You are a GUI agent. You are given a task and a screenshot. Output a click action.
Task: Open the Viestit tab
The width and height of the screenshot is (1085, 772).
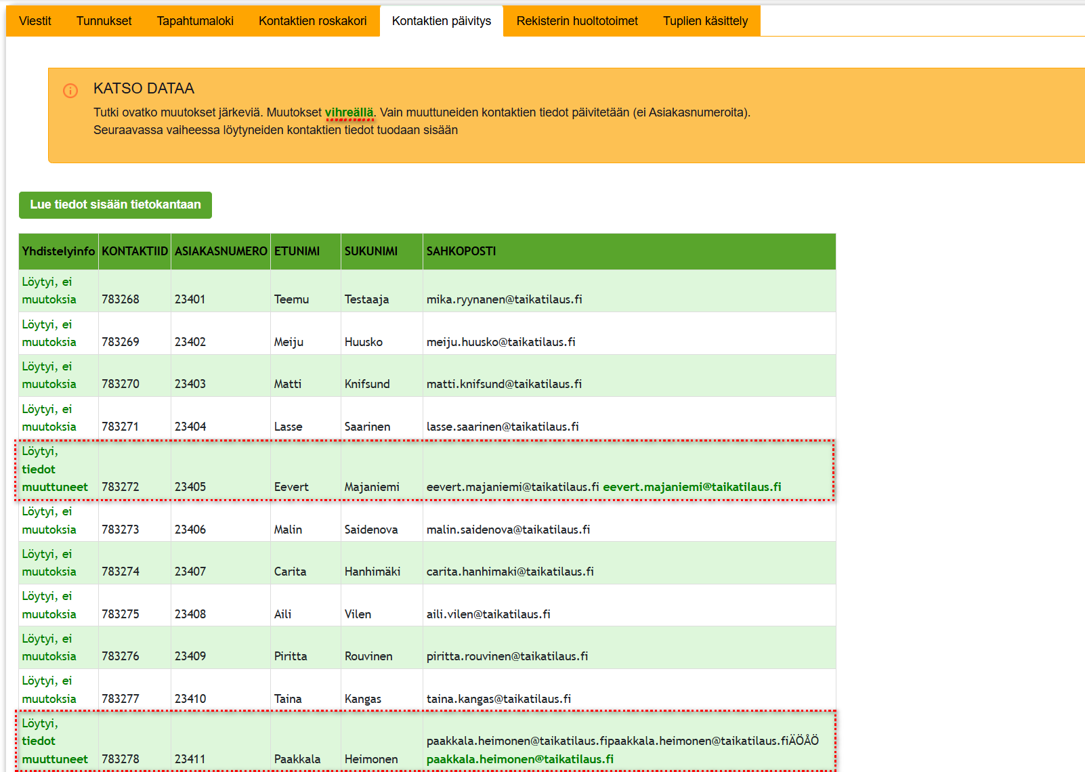35,21
